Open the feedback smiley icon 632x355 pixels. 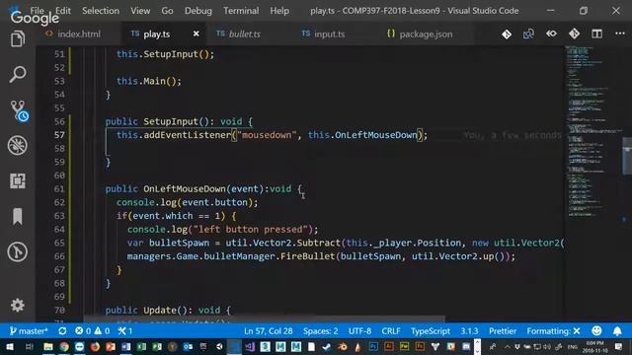[x=596, y=331]
